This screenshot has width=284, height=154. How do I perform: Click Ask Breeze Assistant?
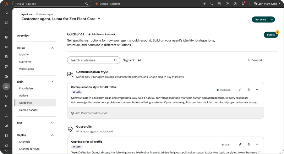(x=102, y=34)
